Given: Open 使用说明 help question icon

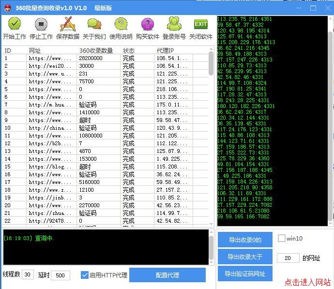Looking at the screenshot, I should pyautogui.click(x=121, y=24).
